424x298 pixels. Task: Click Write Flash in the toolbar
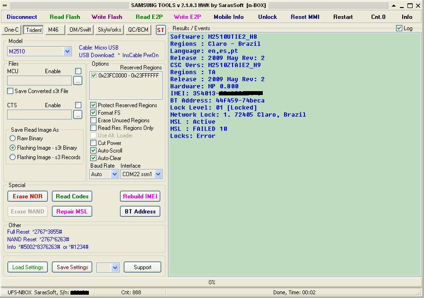[x=107, y=17]
